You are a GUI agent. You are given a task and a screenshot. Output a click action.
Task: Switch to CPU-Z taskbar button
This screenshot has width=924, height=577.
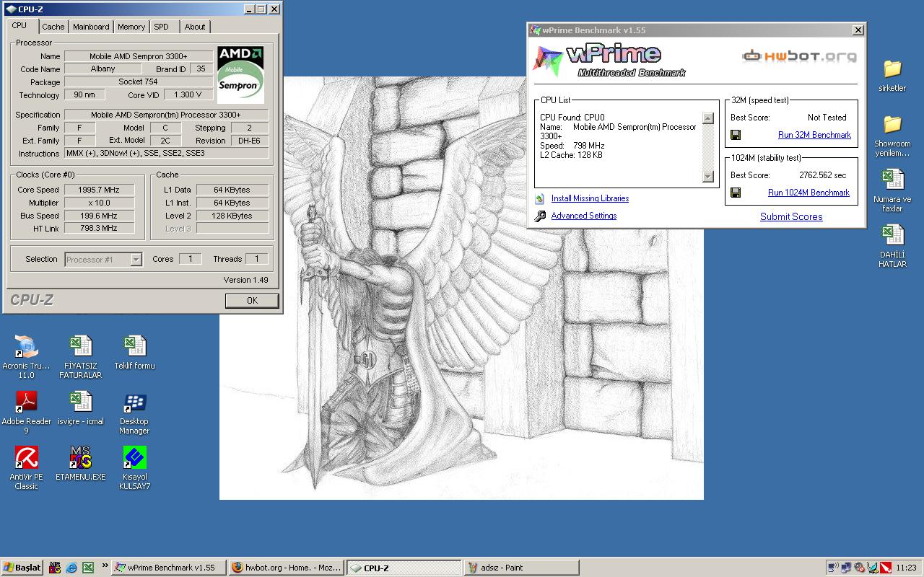click(x=404, y=568)
